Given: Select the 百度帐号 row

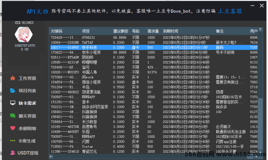Looking at the screenshot, I should click(x=154, y=127).
